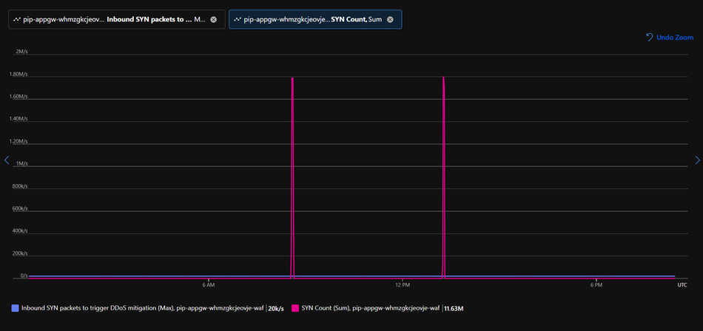The width and height of the screenshot is (703, 331).
Task: Pan chart to later time with right chevron
Action: [697, 160]
